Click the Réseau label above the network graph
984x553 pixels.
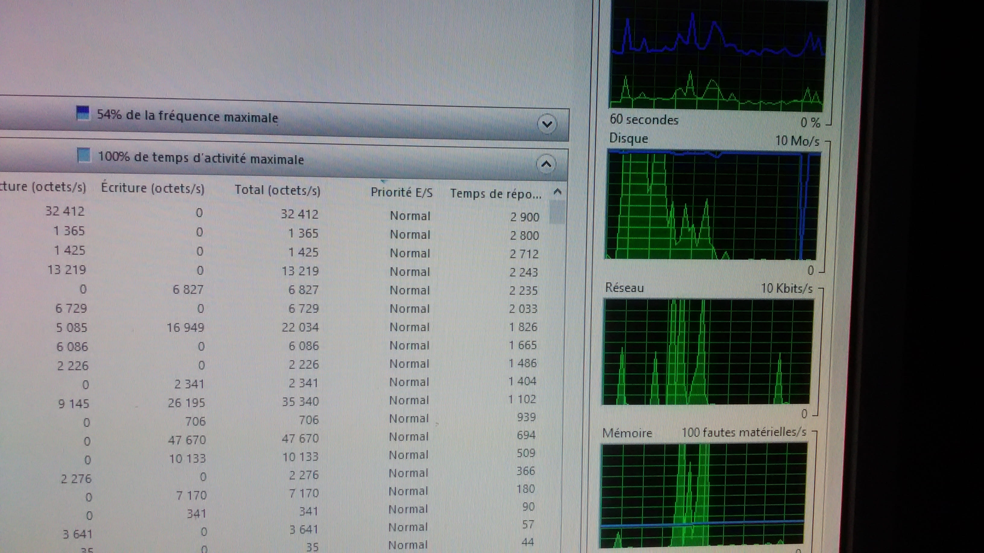625,287
